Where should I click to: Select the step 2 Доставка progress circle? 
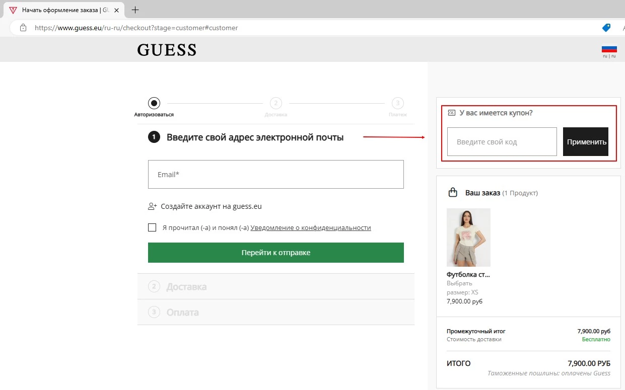coord(275,103)
